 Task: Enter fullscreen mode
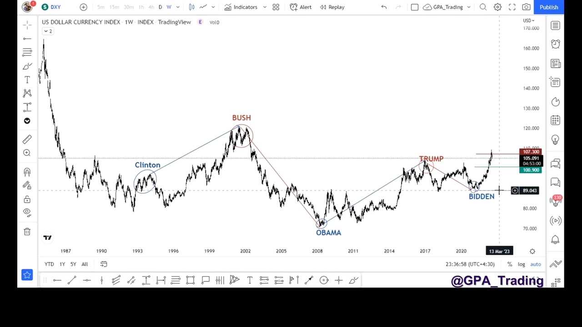[512, 7]
